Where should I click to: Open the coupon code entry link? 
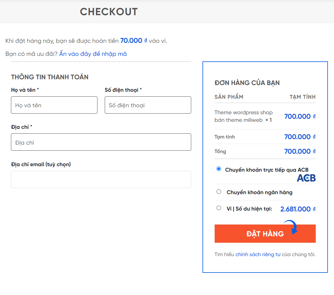click(93, 54)
